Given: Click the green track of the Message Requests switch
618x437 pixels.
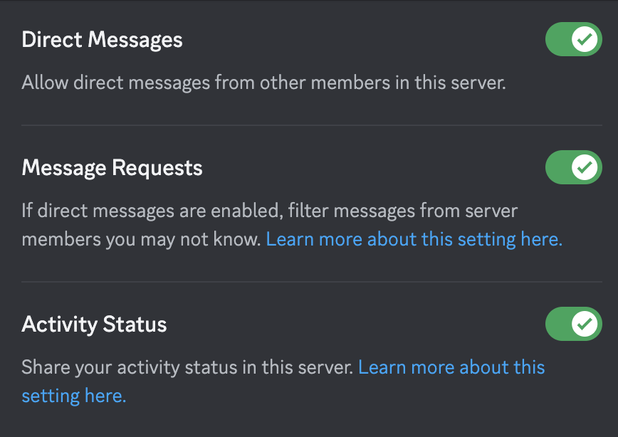Looking at the screenshot, I should (558, 167).
